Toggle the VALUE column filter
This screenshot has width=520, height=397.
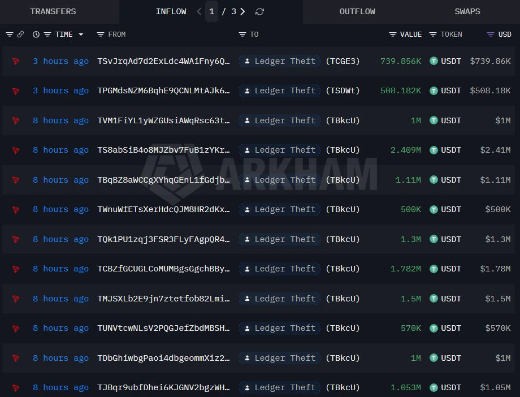pos(393,34)
